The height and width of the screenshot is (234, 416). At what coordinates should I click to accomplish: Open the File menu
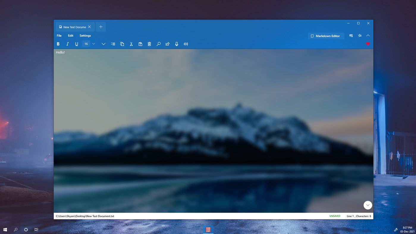click(x=59, y=35)
